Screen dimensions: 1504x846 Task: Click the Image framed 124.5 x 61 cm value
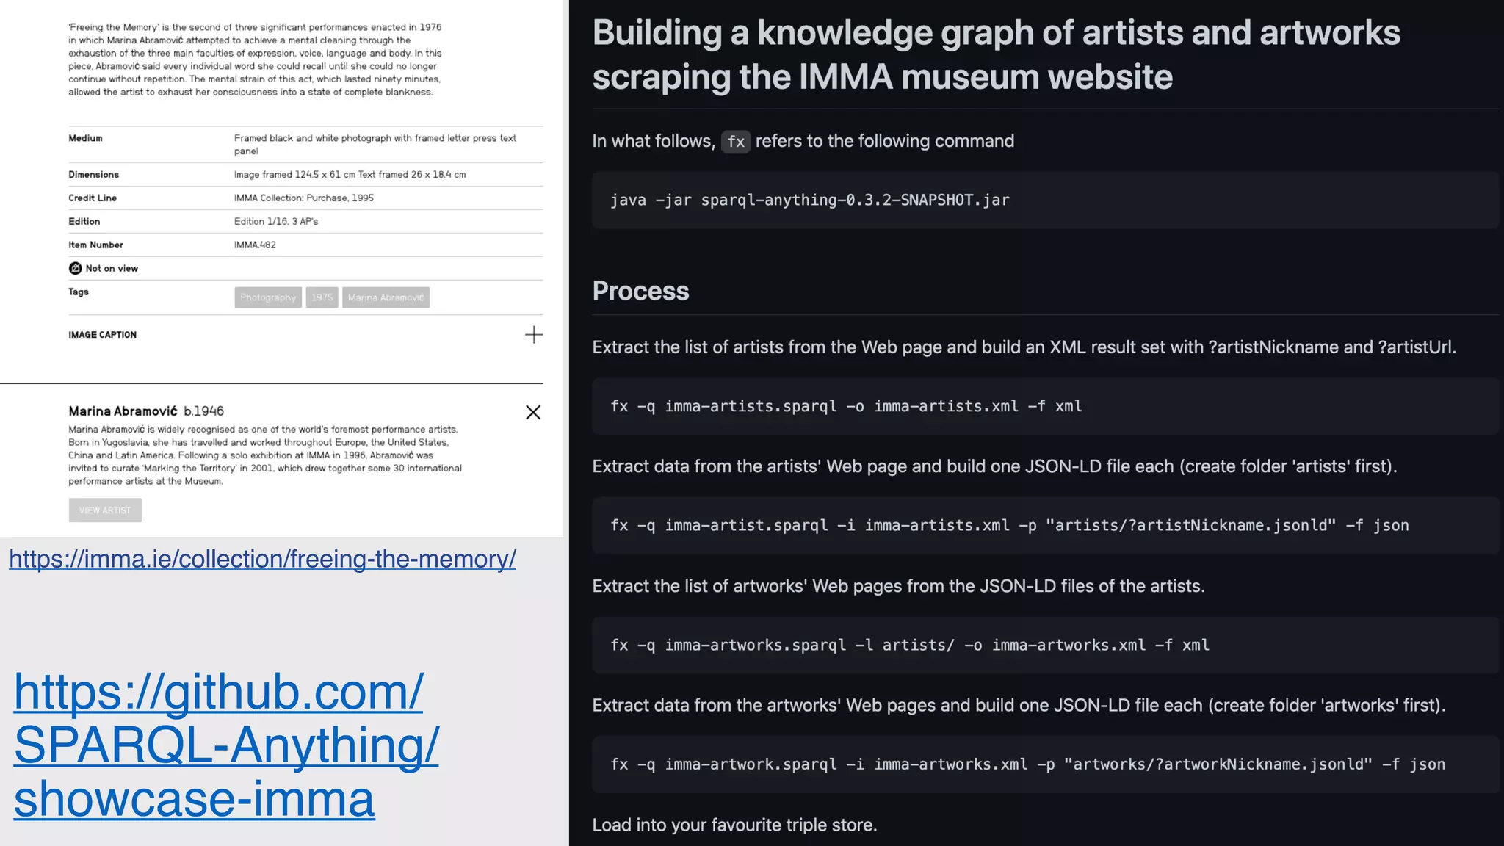(350, 175)
